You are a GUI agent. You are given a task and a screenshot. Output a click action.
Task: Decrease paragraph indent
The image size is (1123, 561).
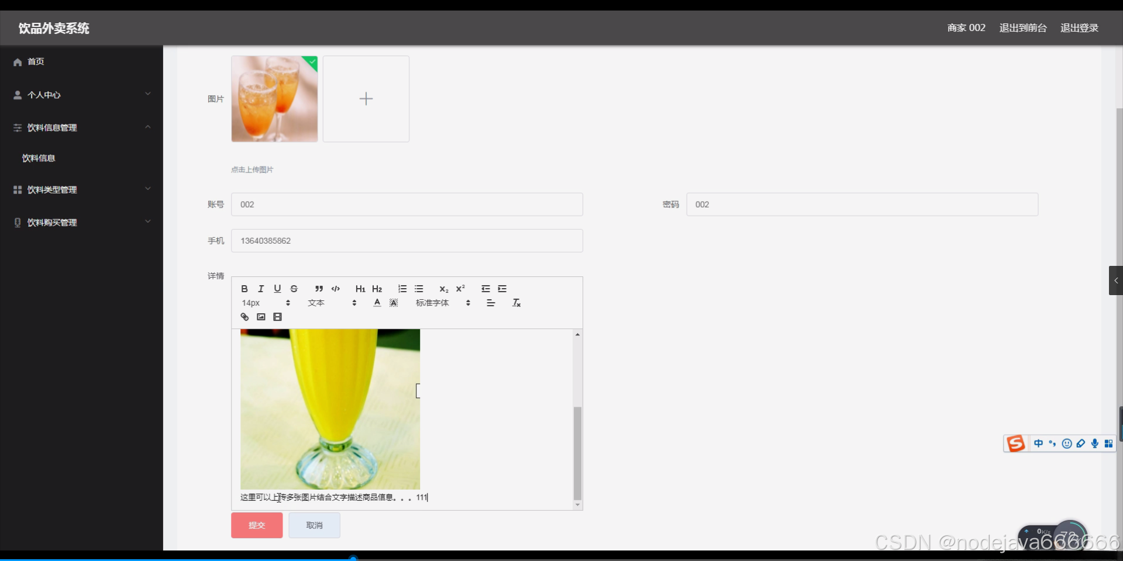485,289
